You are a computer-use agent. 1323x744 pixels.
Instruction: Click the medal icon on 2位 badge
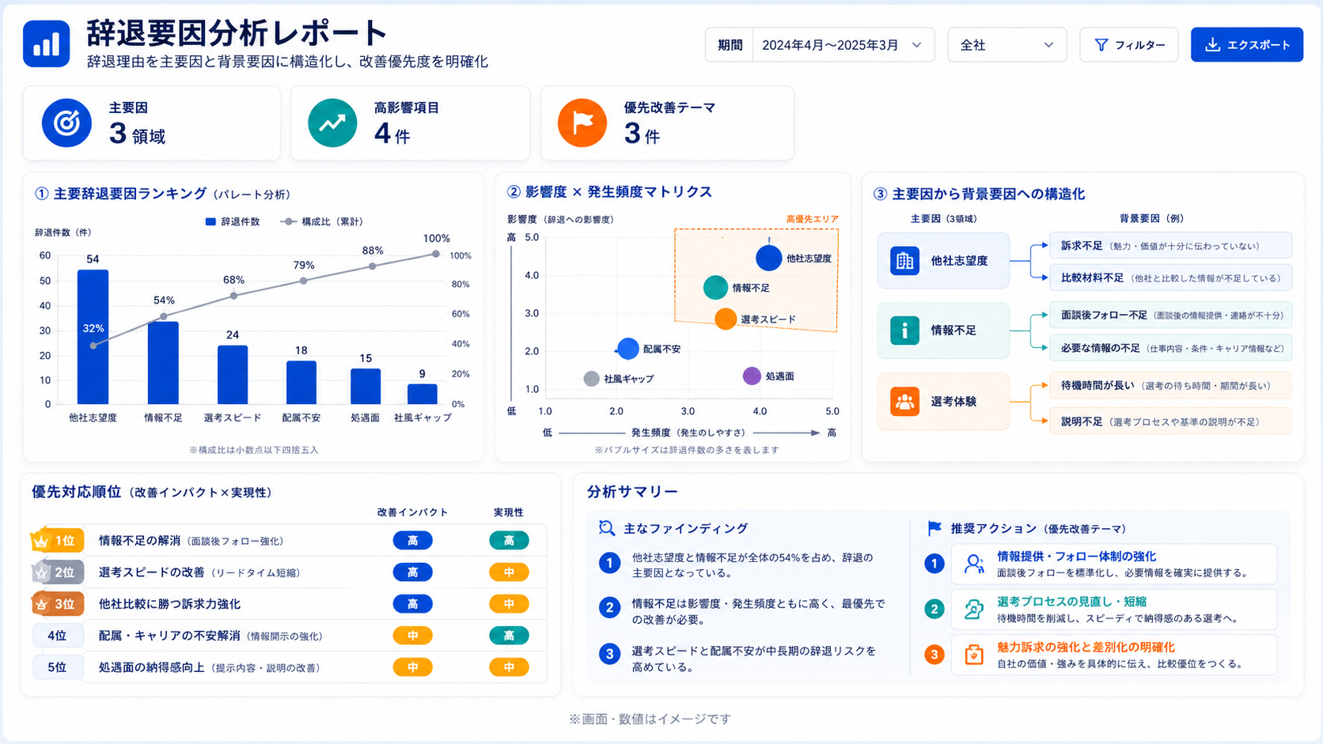coord(41,572)
